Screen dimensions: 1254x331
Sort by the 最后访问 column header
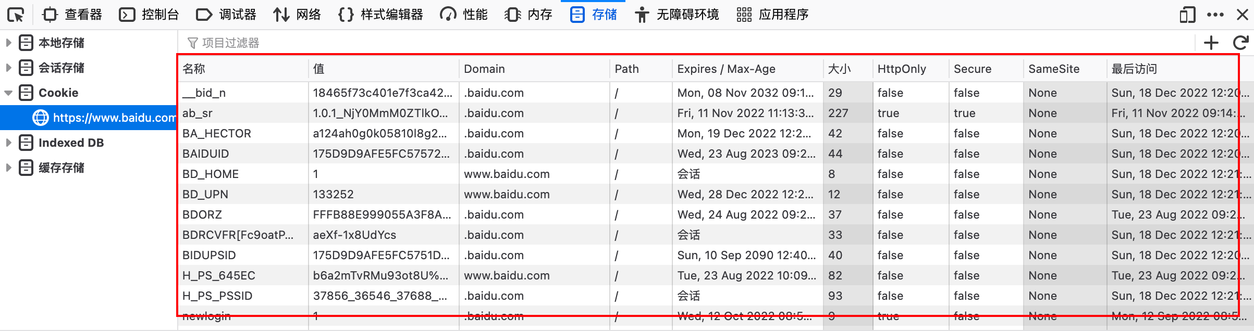coord(1180,69)
